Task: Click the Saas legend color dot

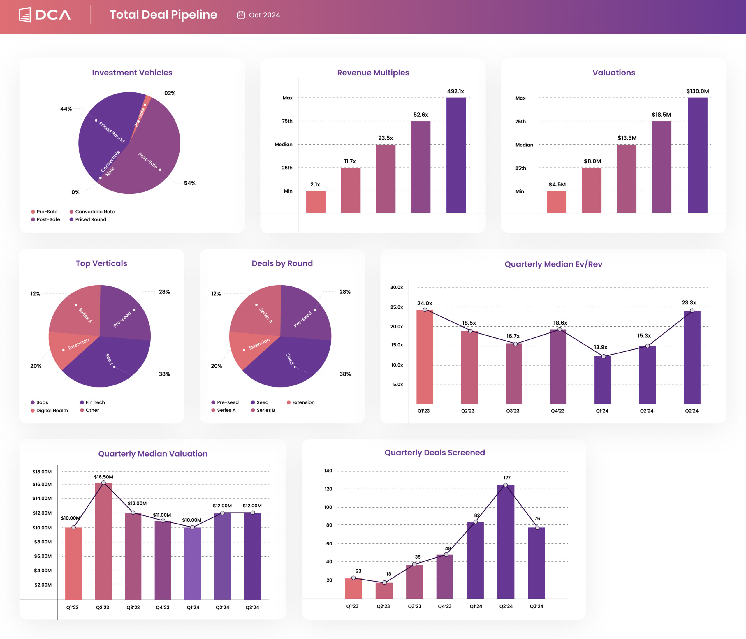Action: point(33,402)
